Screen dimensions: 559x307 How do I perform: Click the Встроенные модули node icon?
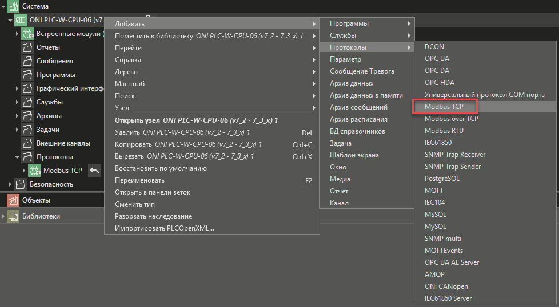27,34
